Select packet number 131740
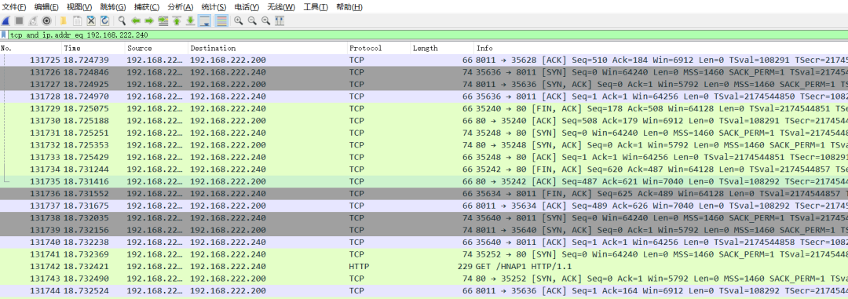The width and height of the screenshot is (848, 299). point(424,242)
